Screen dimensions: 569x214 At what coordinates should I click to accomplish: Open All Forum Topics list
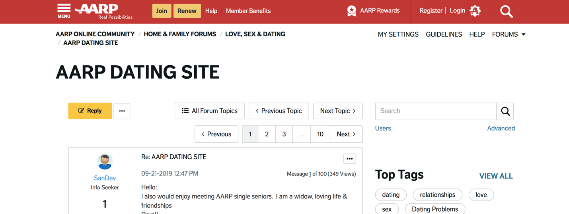(x=210, y=111)
